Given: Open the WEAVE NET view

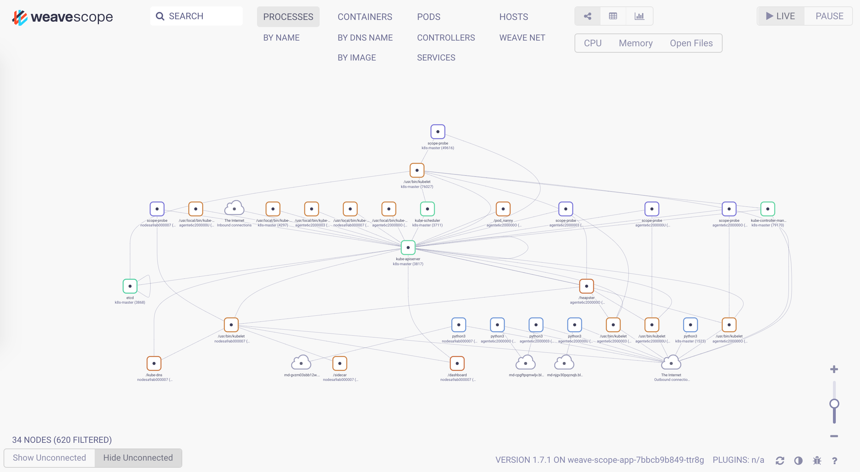Looking at the screenshot, I should pos(522,38).
